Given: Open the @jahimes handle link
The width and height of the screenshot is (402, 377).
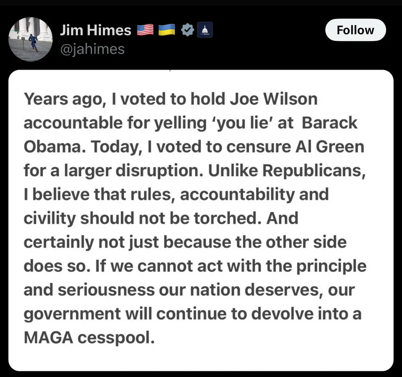Looking at the screenshot, I should point(92,49).
